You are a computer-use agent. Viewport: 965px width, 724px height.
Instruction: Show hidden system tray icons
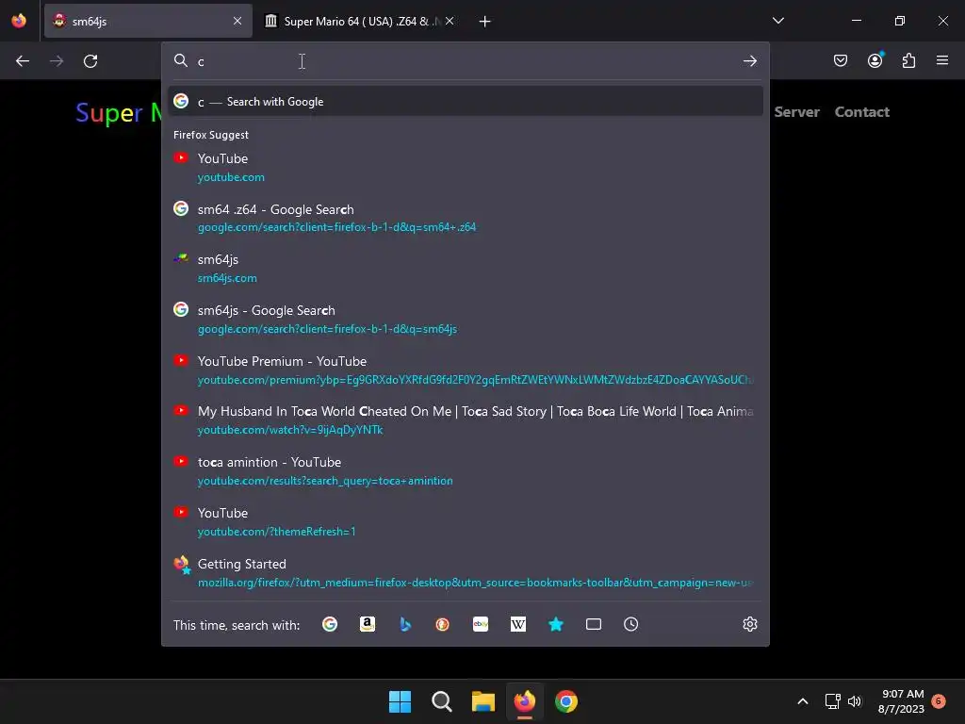coord(803,701)
